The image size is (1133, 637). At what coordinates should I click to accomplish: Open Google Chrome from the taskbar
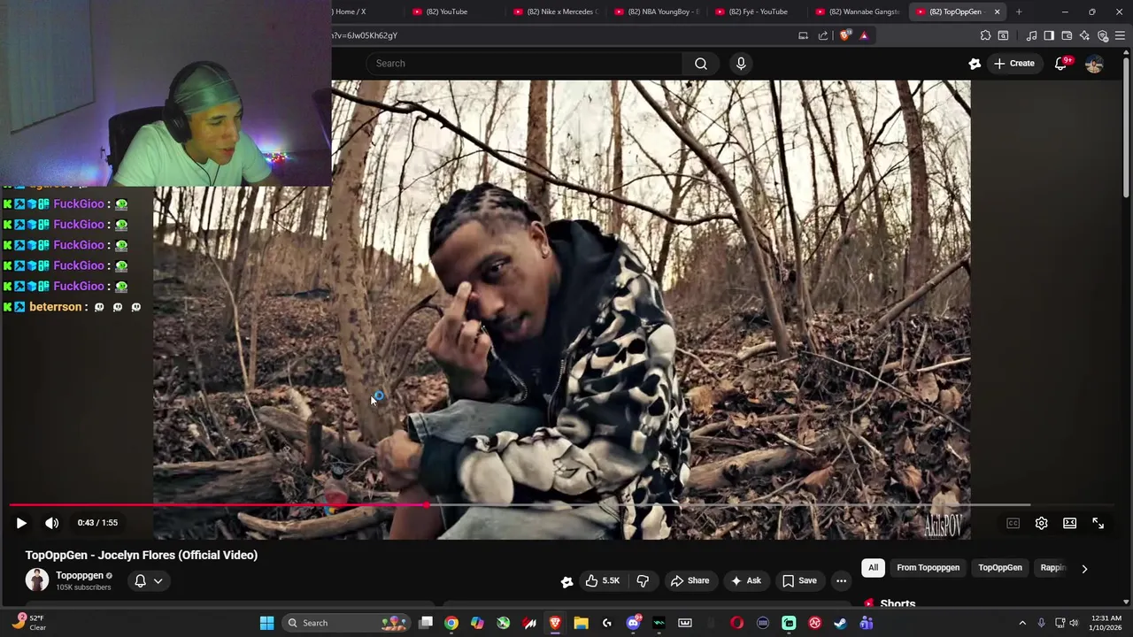coord(451,623)
